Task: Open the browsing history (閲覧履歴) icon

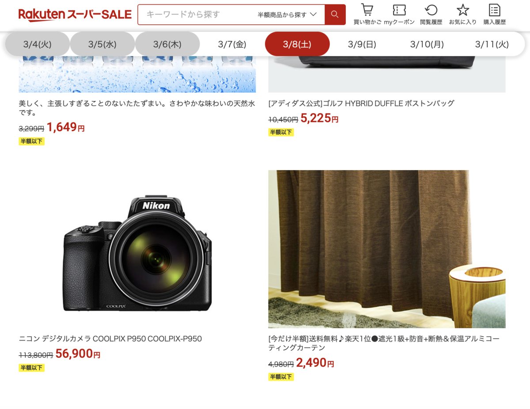Action: click(x=431, y=14)
